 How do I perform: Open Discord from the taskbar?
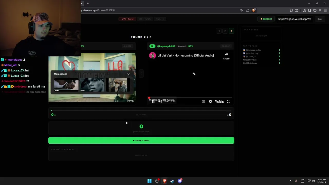pos(180,181)
